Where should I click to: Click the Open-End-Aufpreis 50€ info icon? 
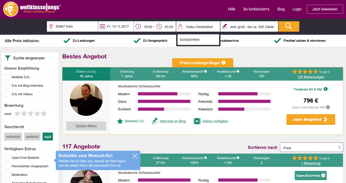click(328, 107)
